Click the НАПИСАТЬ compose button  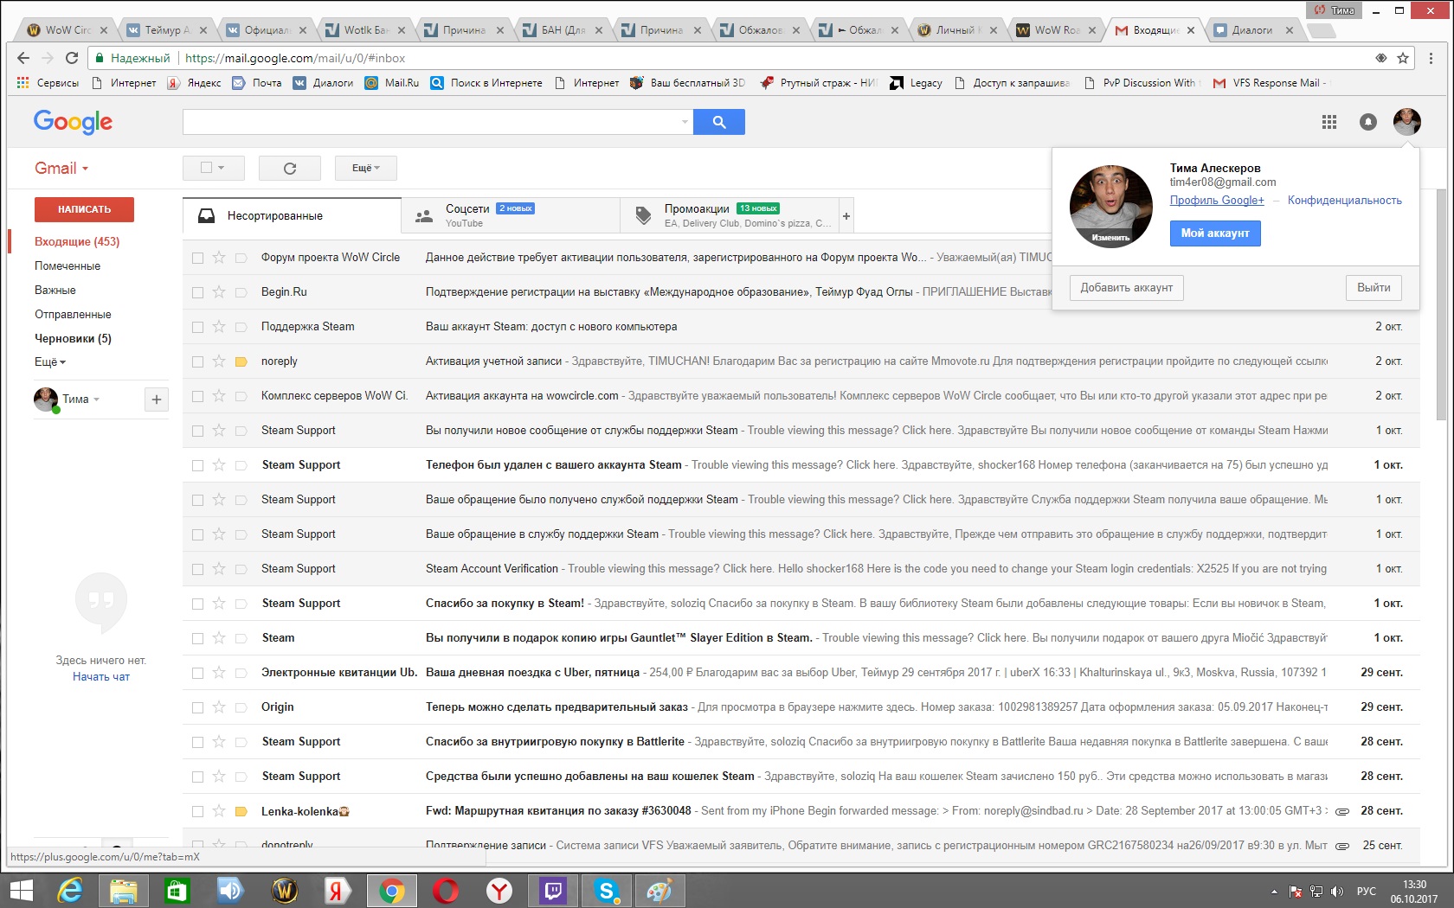(x=84, y=209)
